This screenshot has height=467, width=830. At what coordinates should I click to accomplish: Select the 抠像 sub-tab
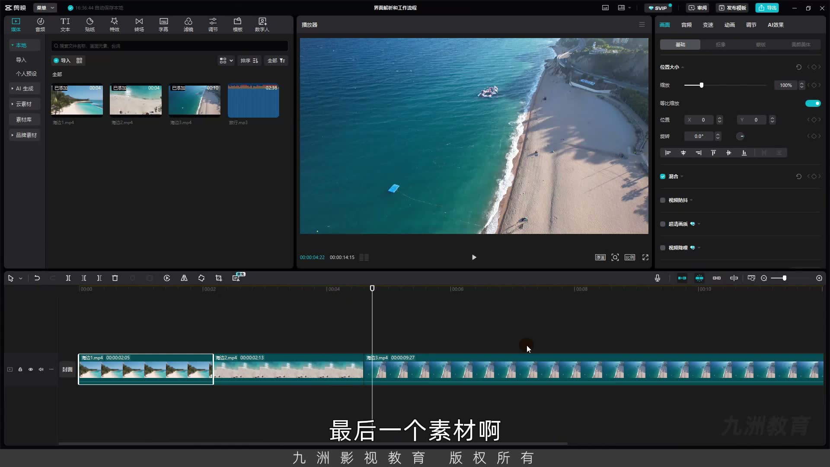point(720,45)
